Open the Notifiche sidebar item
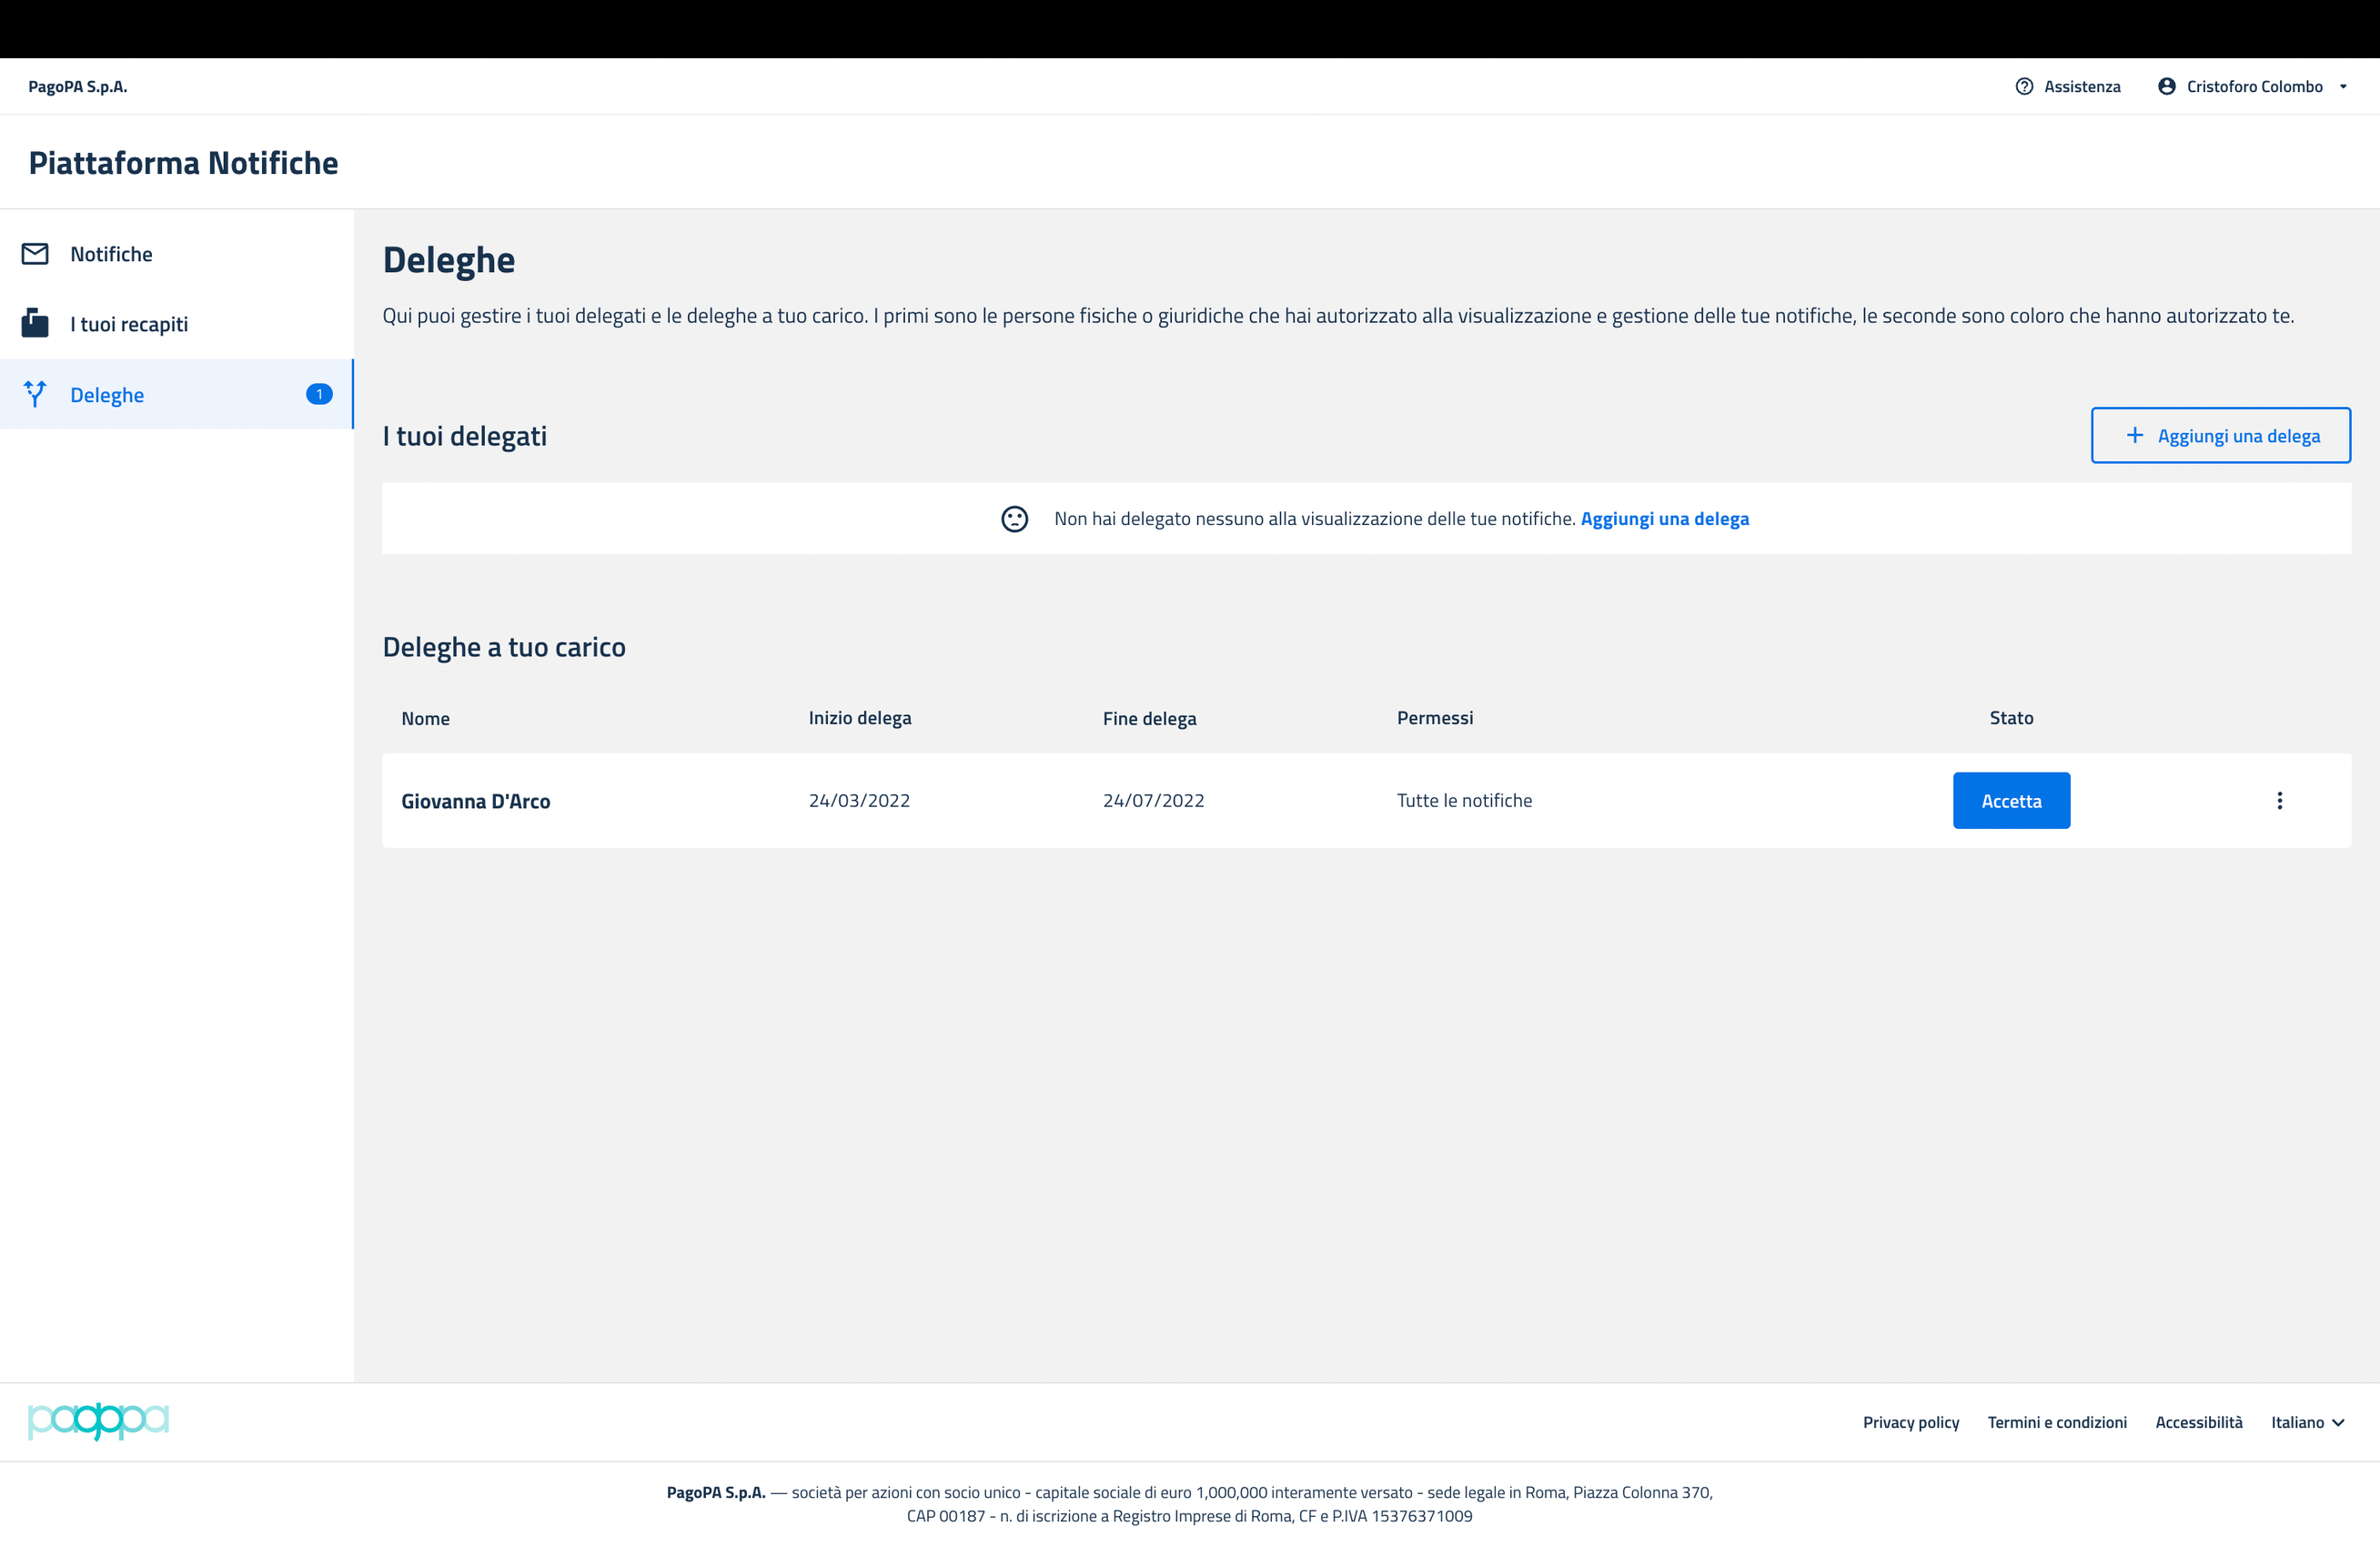Image resolution: width=2380 pixels, height=1546 pixels. point(111,254)
